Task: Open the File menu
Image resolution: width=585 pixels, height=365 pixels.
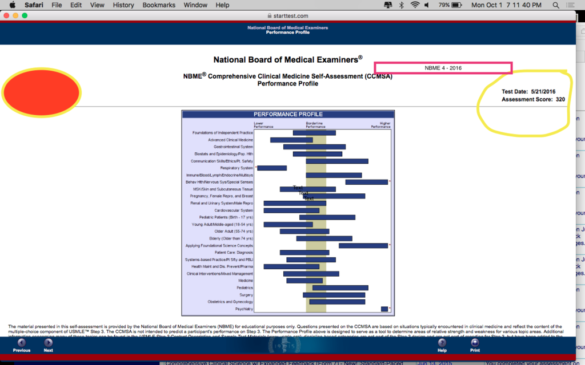Action: click(57, 5)
